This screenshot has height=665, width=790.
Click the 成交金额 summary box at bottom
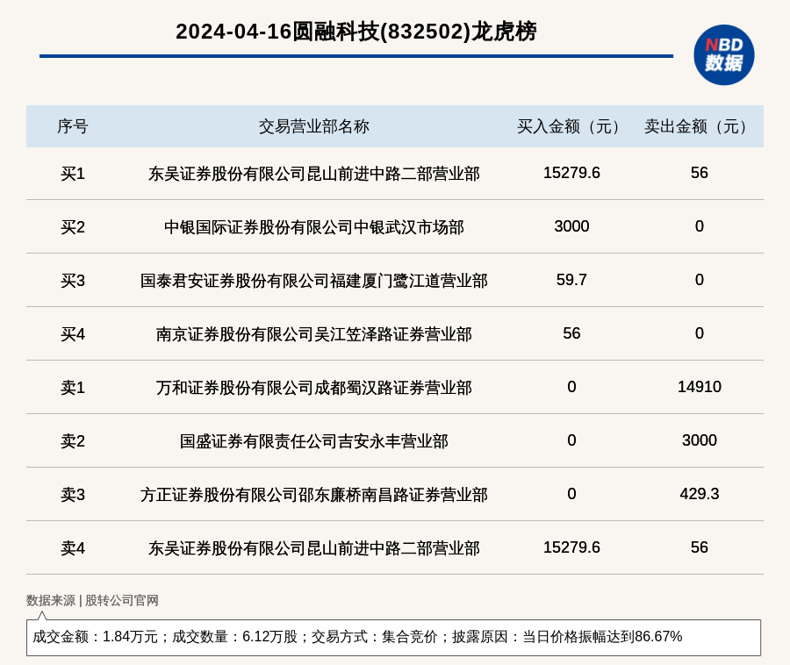(393, 637)
